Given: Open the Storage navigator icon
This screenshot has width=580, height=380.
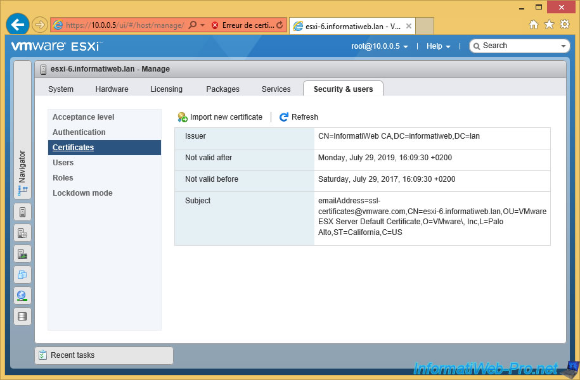Looking at the screenshot, I should coord(22,317).
